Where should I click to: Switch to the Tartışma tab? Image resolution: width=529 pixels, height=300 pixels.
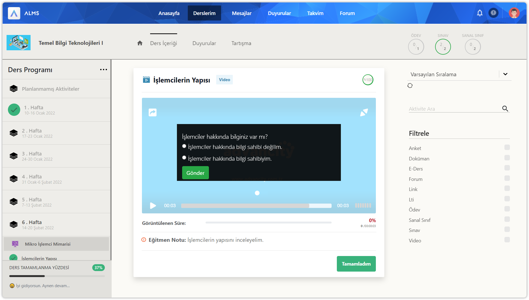click(241, 43)
